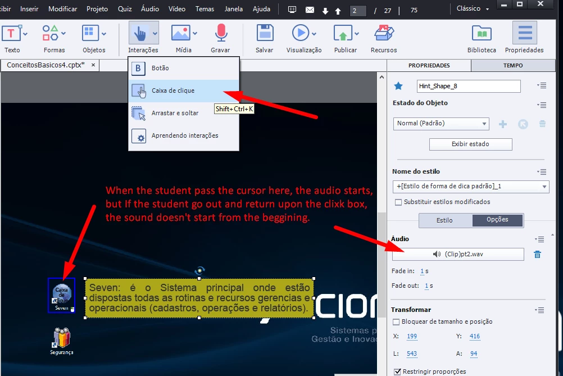The height and width of the screenshot is (376, 563).
Task: Edit the width L value 543
Action: pos(412,354)
